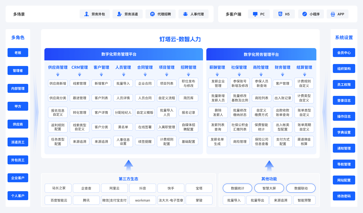Select the 人事代理 group icon

pyautogui.click(x=185, y=14)
